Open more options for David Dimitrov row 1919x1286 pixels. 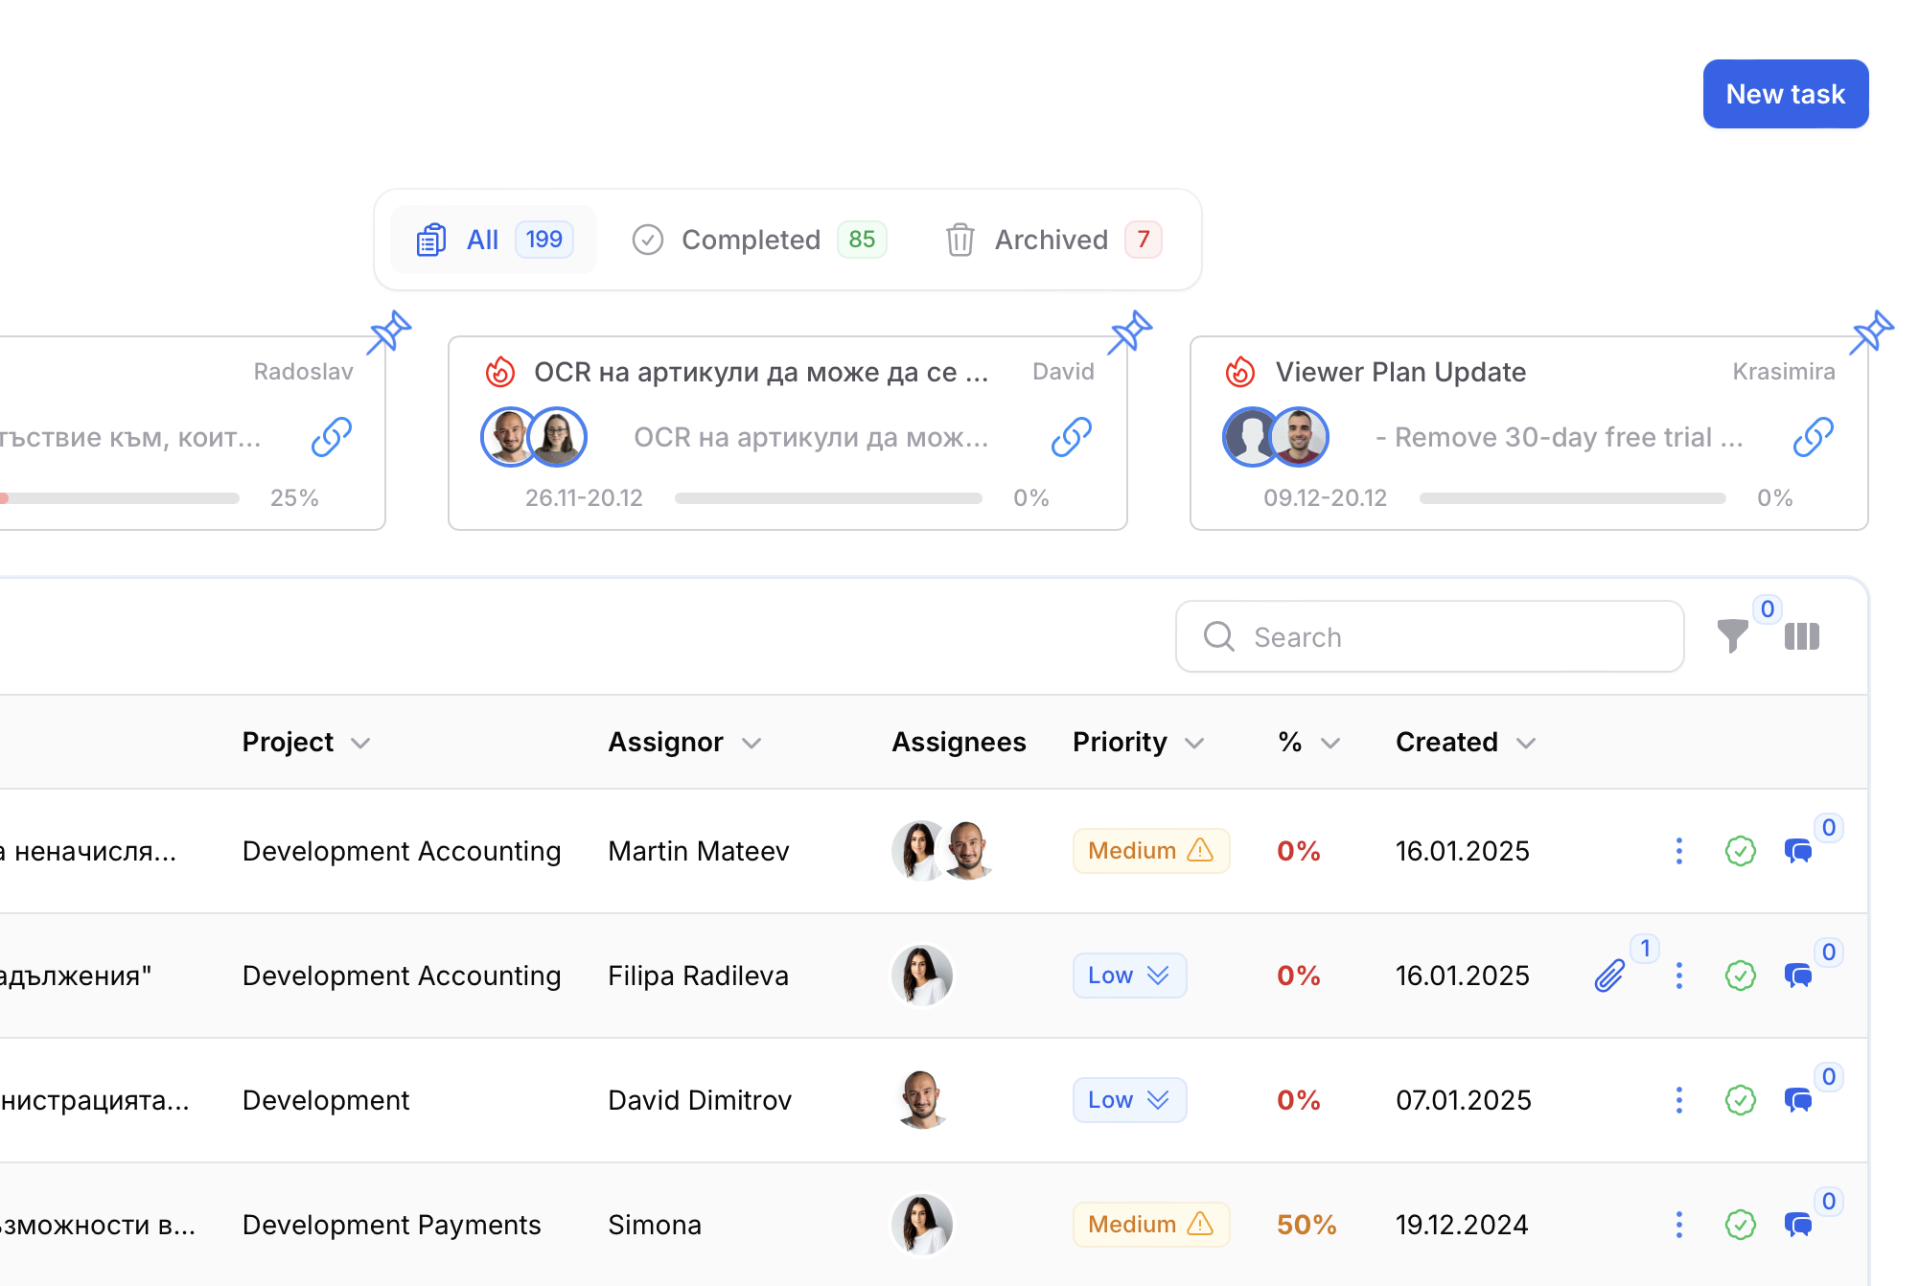click(1678, 1100)
